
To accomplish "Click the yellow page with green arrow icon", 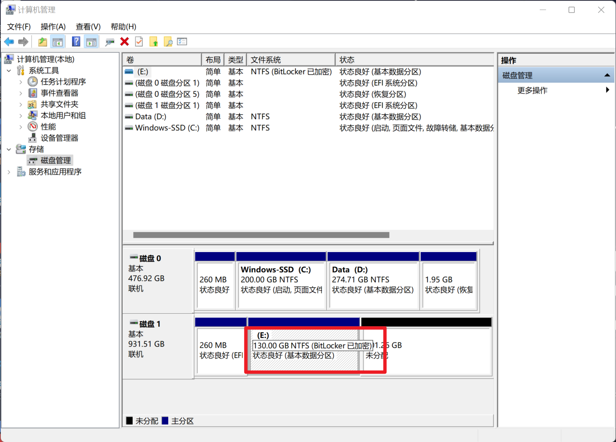I will pos(154,42).
